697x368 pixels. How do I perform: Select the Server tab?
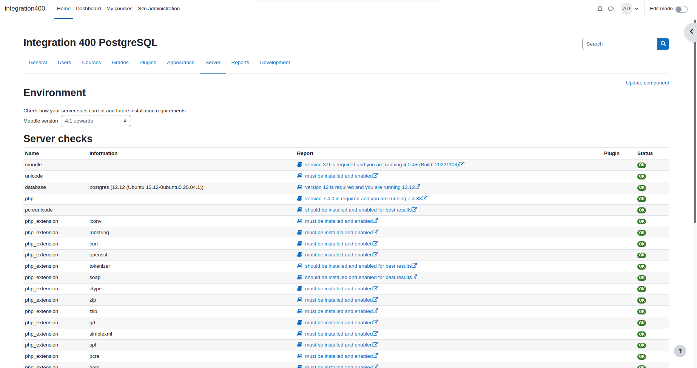(x=213, y=63)
